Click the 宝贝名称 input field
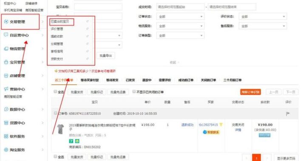Image resolution: width=306 pixels, height=161 pixels. [98, 7]
